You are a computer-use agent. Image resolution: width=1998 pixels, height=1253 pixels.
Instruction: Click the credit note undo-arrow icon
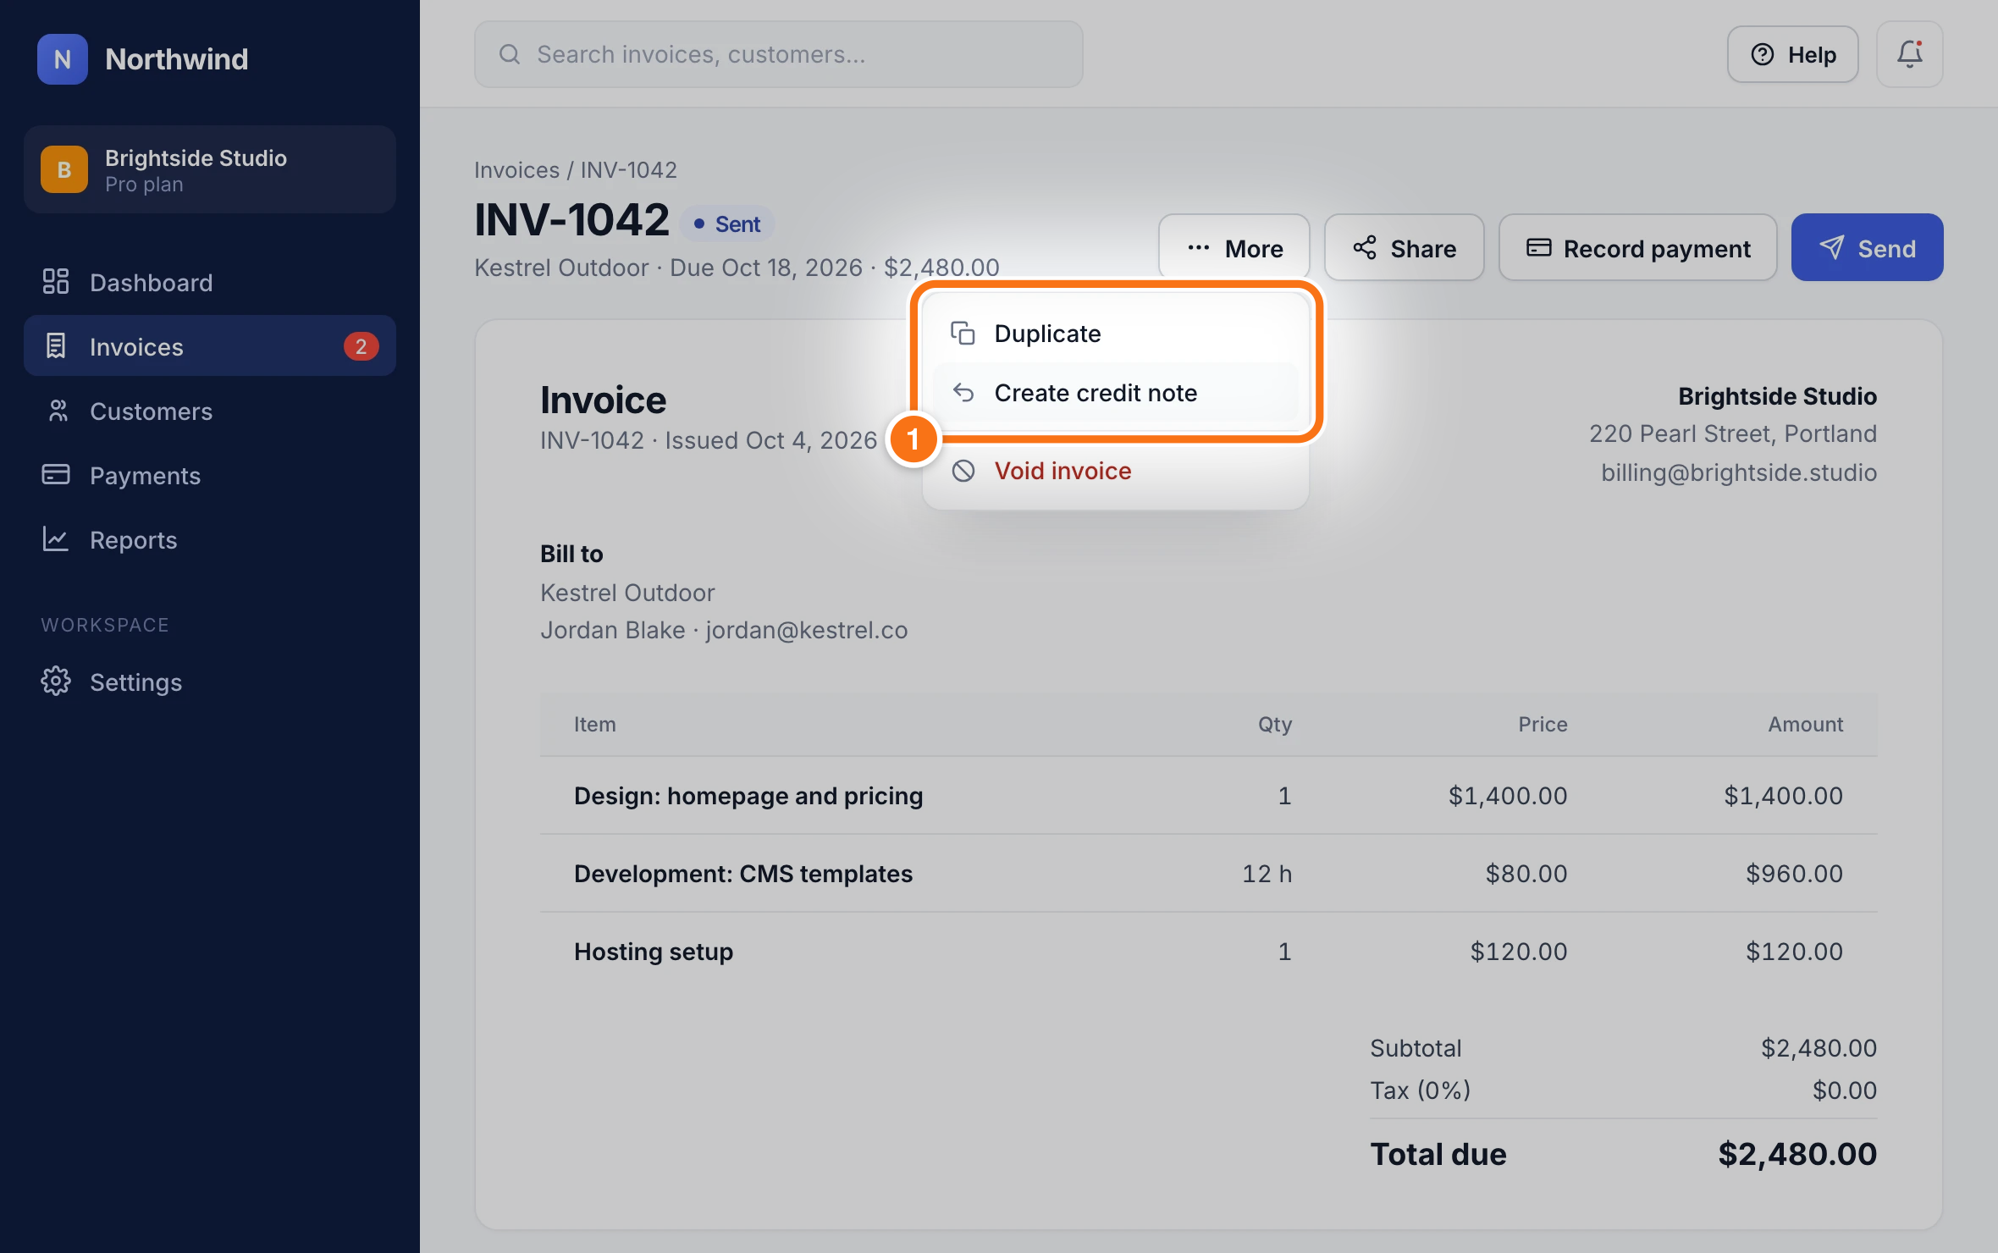tap(963, 392)
